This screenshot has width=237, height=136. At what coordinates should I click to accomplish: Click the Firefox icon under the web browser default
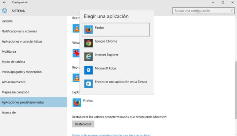coord(77,103)
